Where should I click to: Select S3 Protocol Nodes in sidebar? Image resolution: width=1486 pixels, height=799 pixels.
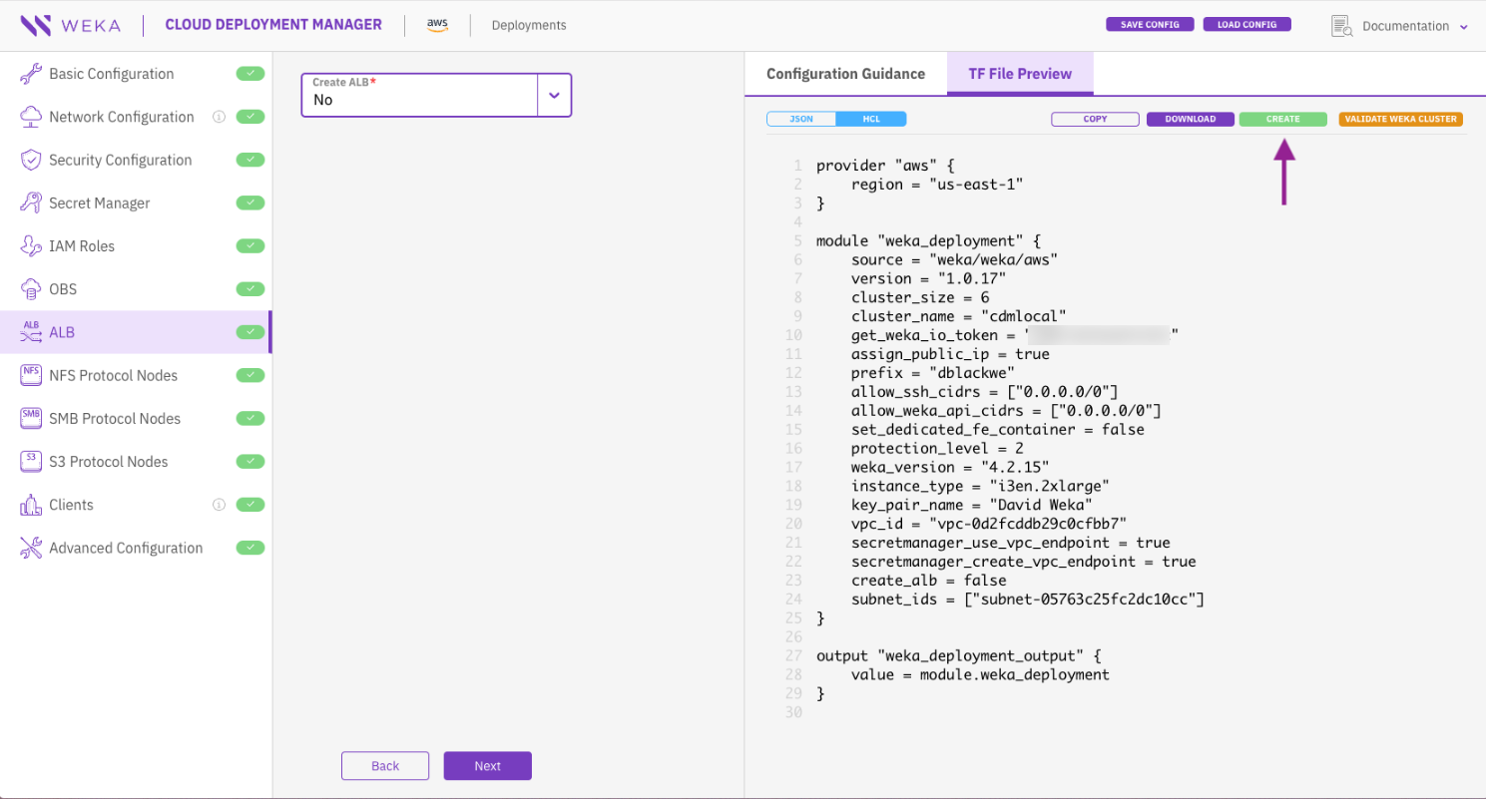click(109, 462)
